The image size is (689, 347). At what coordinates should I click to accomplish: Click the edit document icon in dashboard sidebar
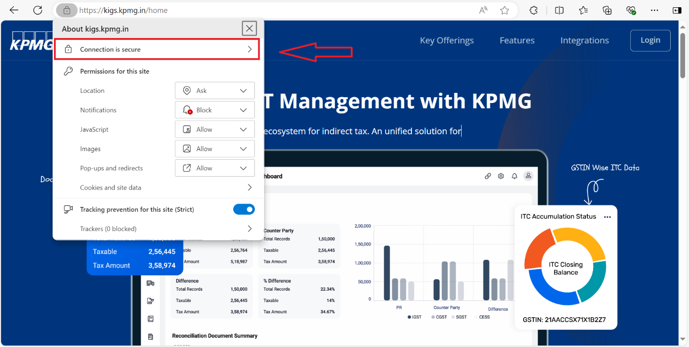tap(150, 301)
